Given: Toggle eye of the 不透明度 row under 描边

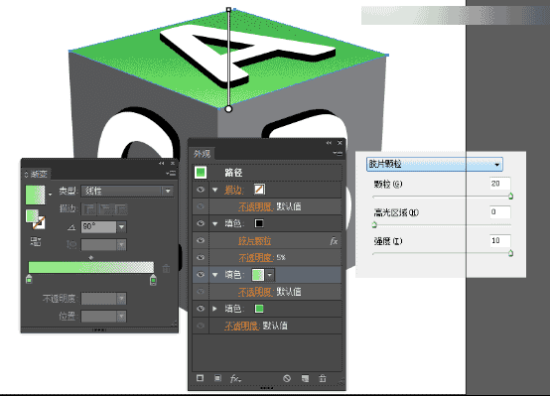Looking at the screenshot, I should [201, 206].
